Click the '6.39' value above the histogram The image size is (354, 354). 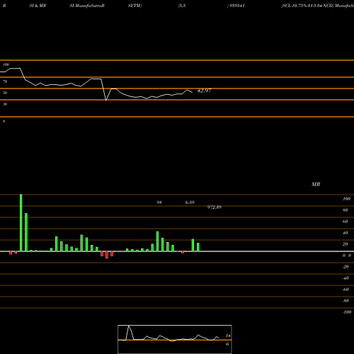pyautogui.click(x=190, y=202)
